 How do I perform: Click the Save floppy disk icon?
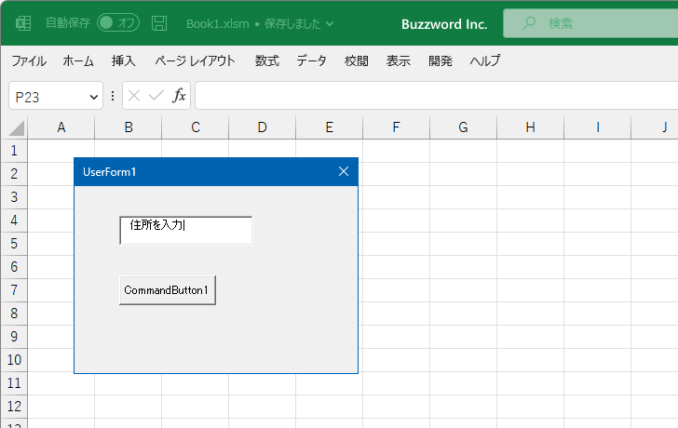coord(159,23)
